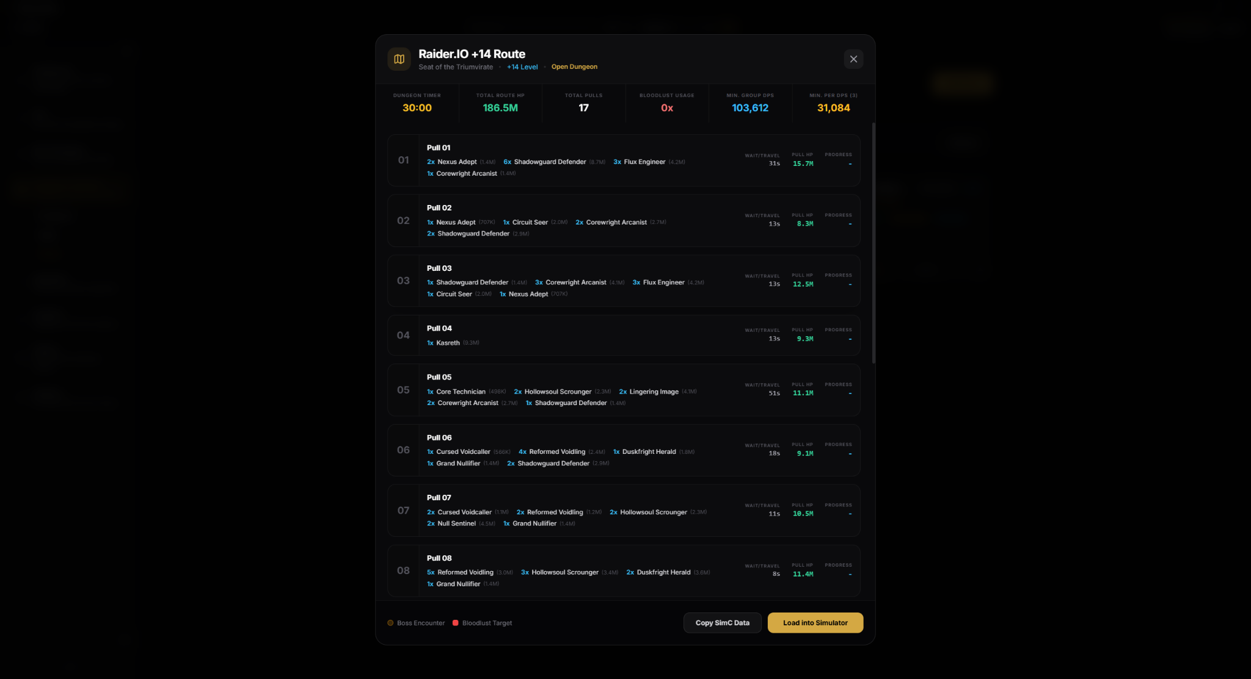
Task: Click the +14 Level label
Action: point(522,67)
